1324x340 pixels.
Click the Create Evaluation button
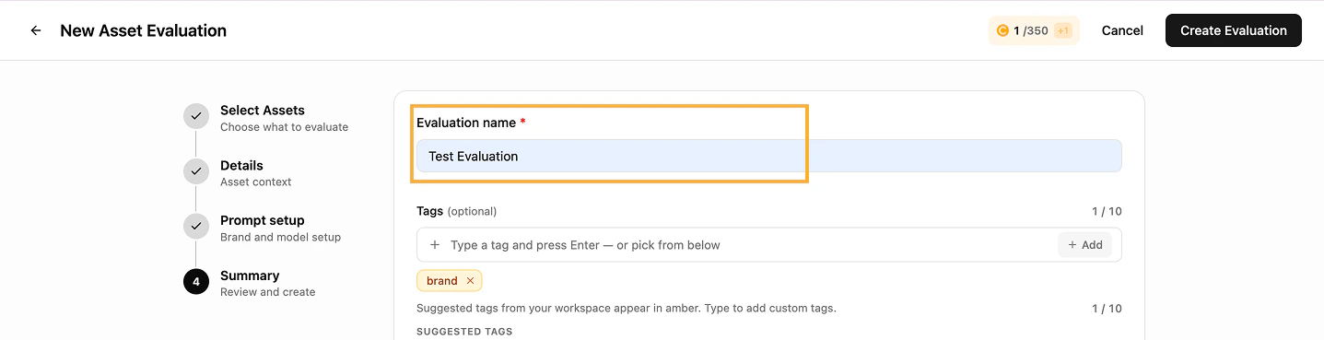[x=1233, y=30]
